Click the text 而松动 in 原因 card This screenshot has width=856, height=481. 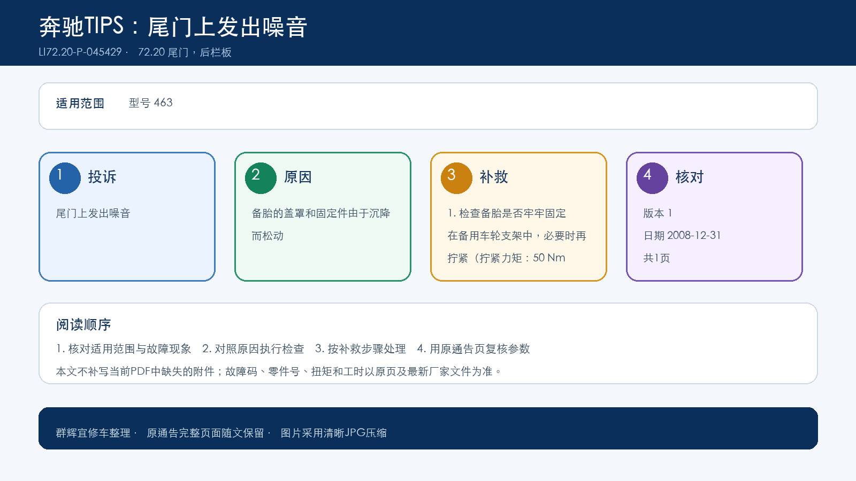point(267,236)
